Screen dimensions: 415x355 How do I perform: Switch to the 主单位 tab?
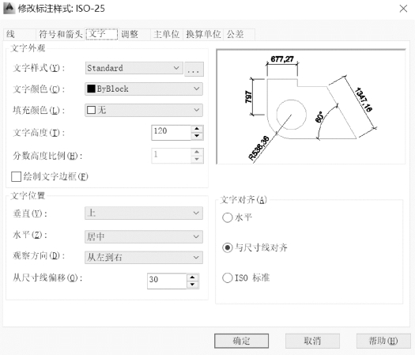pyautogui.click(x=167, y=35)
